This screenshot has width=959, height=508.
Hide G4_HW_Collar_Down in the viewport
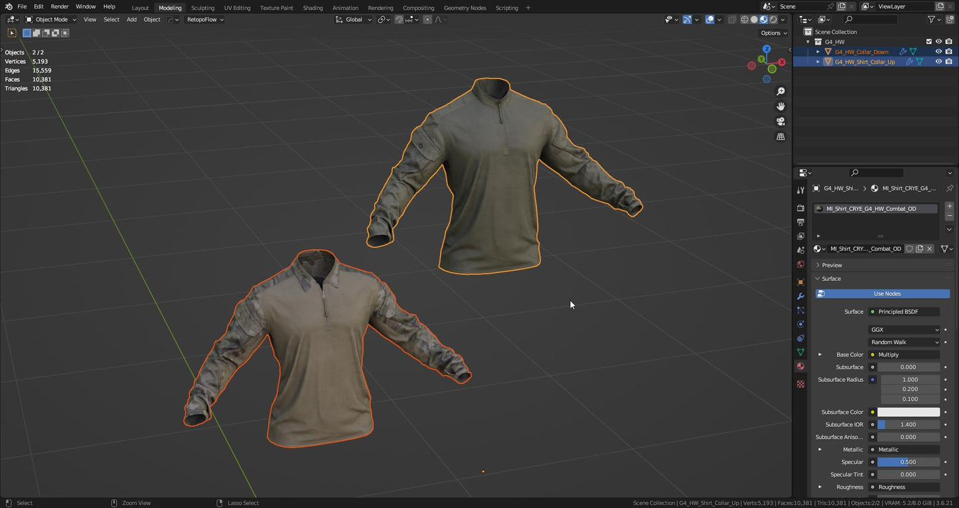tap(938, 51)
